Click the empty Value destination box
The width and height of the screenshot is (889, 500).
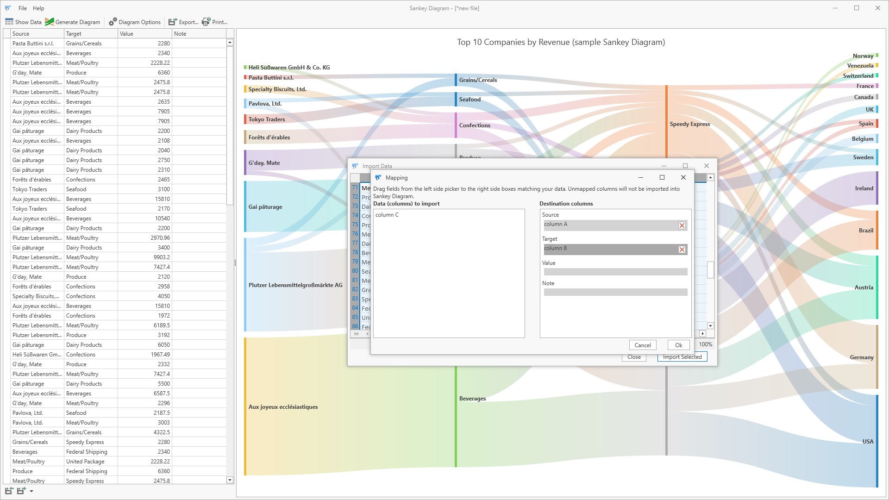click(x=615, y=272)
